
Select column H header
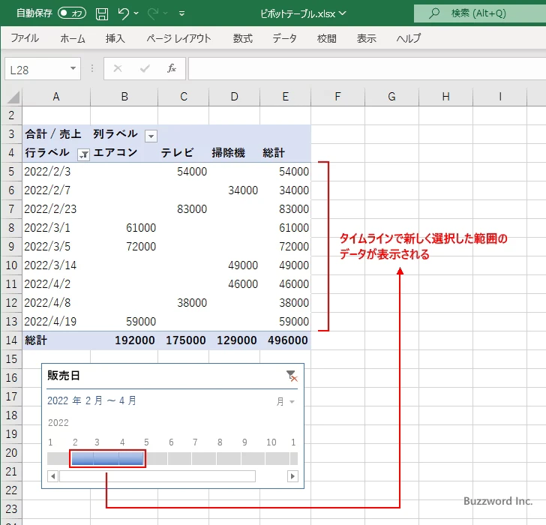coord(445,97)
